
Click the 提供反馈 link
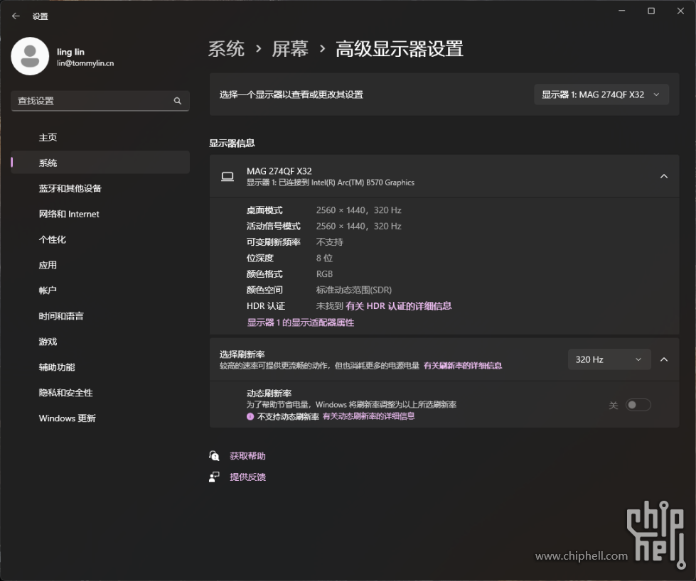point(247,477)
